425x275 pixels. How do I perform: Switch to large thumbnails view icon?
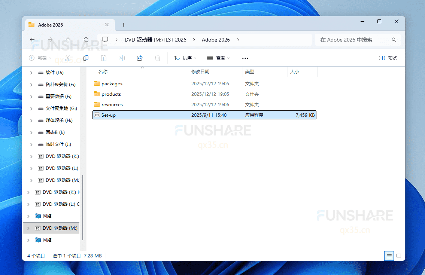tap(399, 256)
